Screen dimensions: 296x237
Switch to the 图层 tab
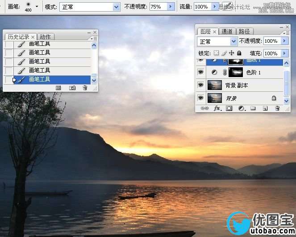tap(205, 32)
